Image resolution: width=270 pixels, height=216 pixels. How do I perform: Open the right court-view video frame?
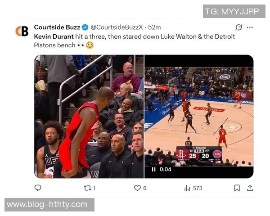click(x=199, y=117)
